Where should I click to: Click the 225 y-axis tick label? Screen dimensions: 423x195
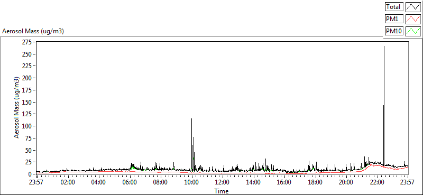point(27,66)
